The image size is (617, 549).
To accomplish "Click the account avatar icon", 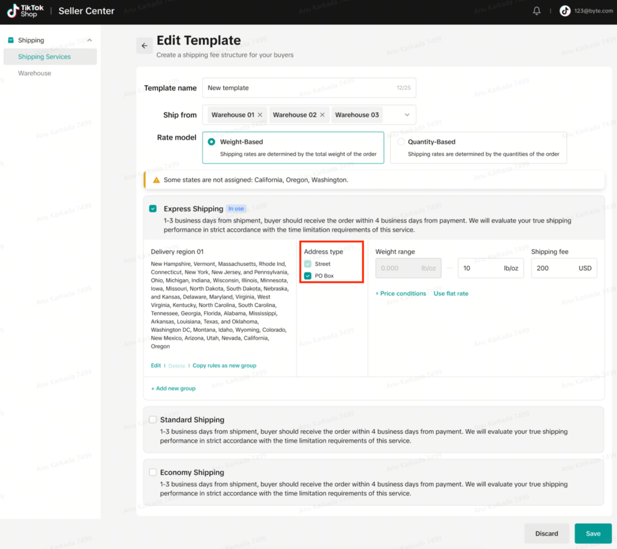I will pyautogui.click(x=565, y=11).
